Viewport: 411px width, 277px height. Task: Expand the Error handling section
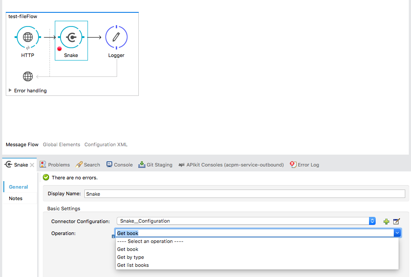coord(10,91)
